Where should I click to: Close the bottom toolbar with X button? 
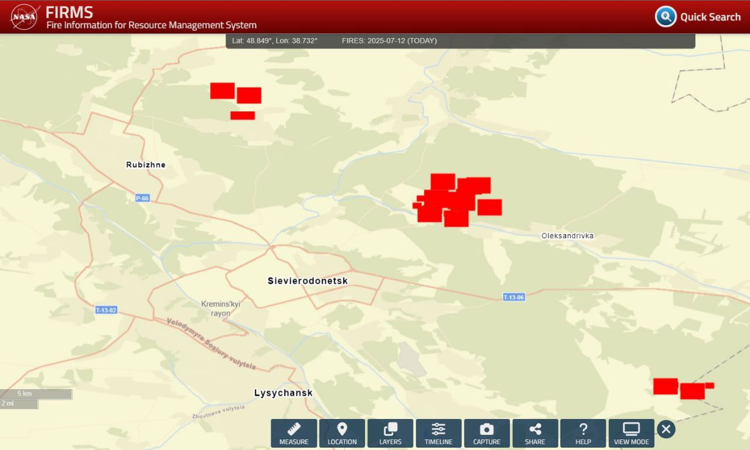click(666, 429)
